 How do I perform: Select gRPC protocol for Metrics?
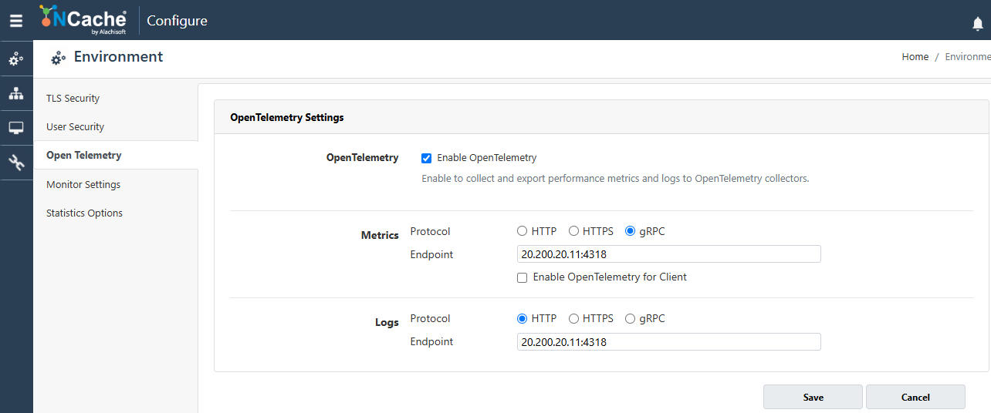[631, 231]
